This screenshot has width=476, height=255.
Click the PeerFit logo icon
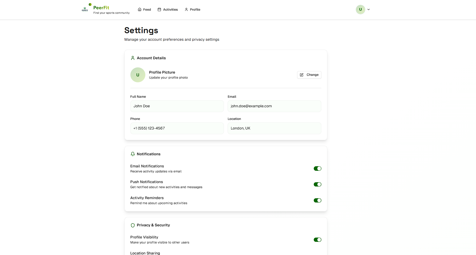tap(85, 10)
